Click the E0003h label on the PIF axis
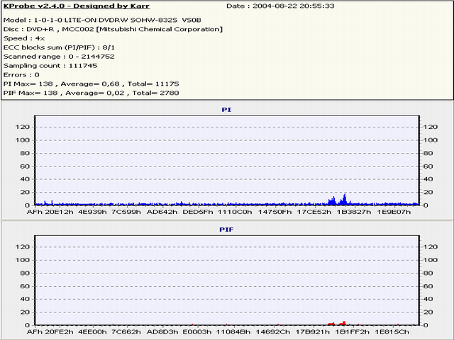Screen dimensions: 454x340 coord(197,332)
